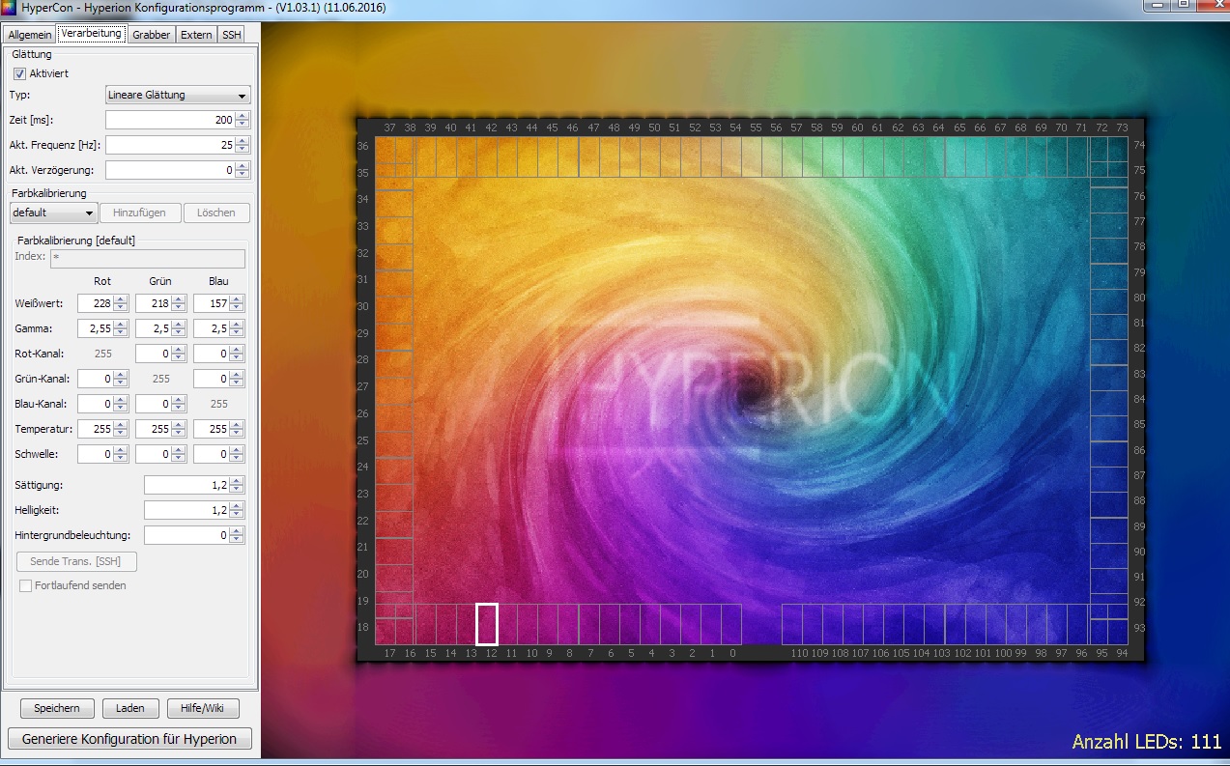Open the Typ dropdown Lineare Glättung

(177, 95)
